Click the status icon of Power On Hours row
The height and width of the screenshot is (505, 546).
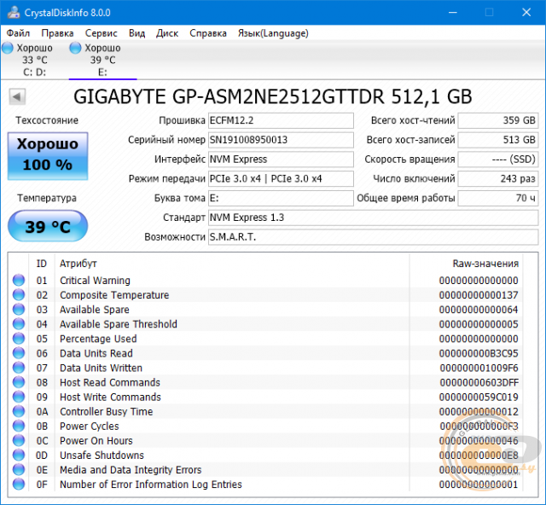pos(19,440)
